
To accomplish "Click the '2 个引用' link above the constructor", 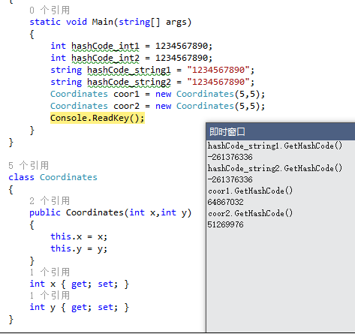I will [50, 201].
